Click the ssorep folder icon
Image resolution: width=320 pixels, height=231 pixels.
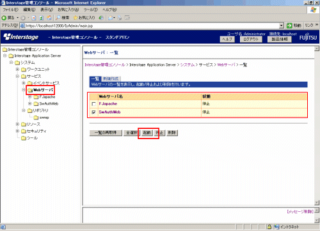coord(36,117)
